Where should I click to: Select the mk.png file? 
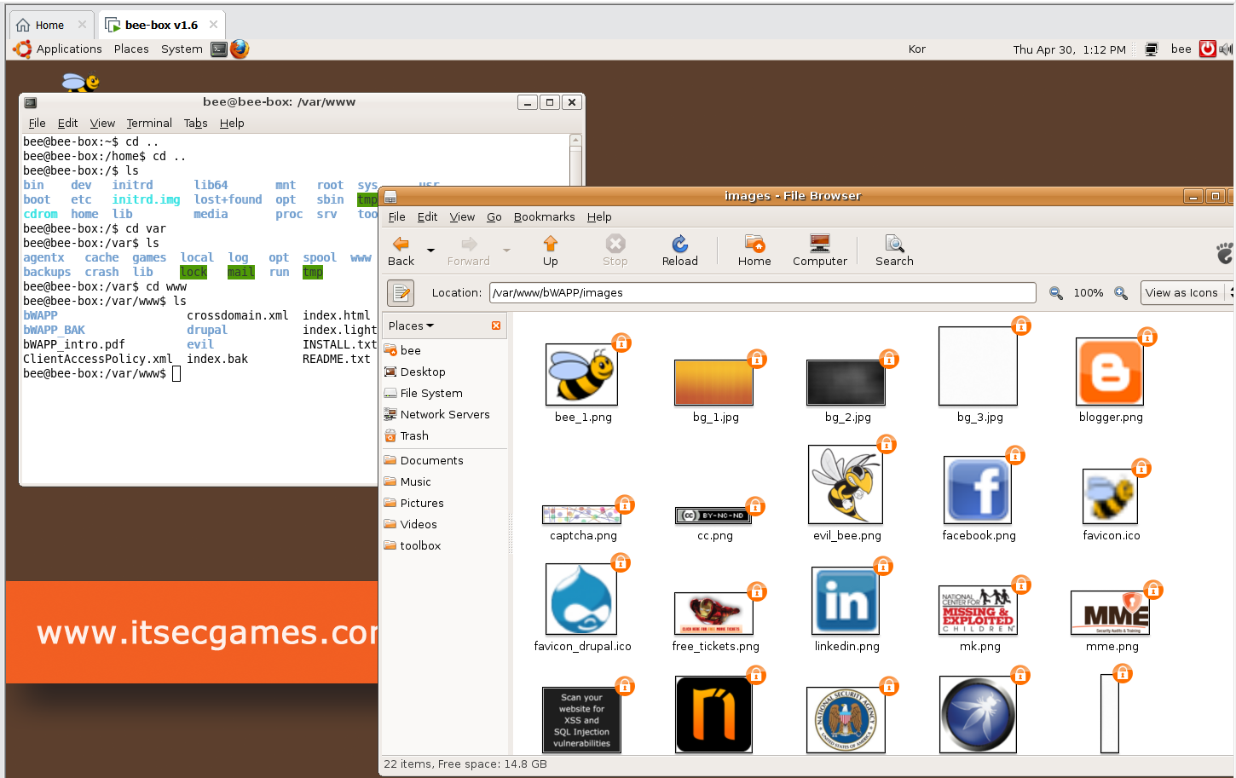coord(978,610)
